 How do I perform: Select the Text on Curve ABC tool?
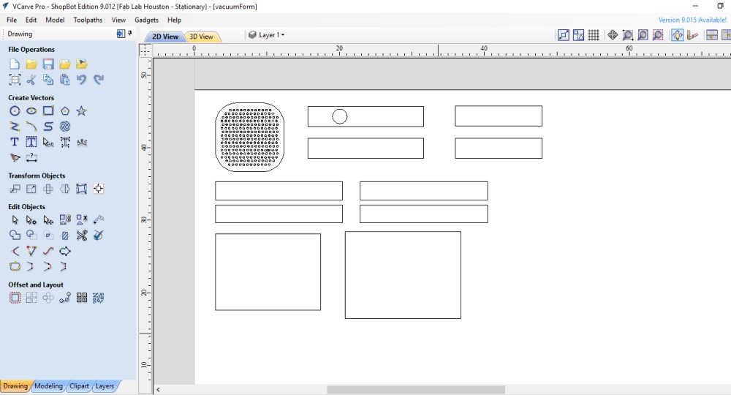pyautogui.click(x=82, y=142)
